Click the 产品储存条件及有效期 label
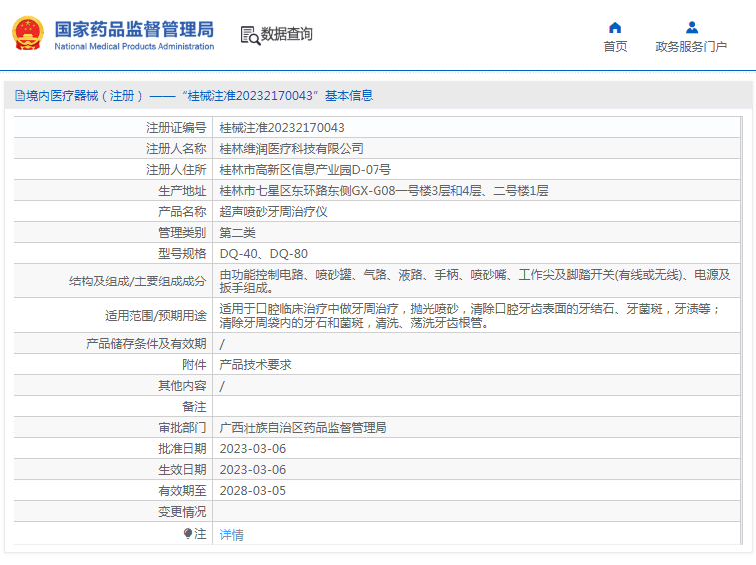Viewport: 756px width, 565px height. [146, 344]
